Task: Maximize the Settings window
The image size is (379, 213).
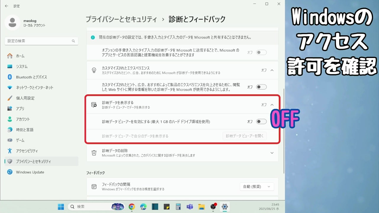Action: click(x=266, y=4)
